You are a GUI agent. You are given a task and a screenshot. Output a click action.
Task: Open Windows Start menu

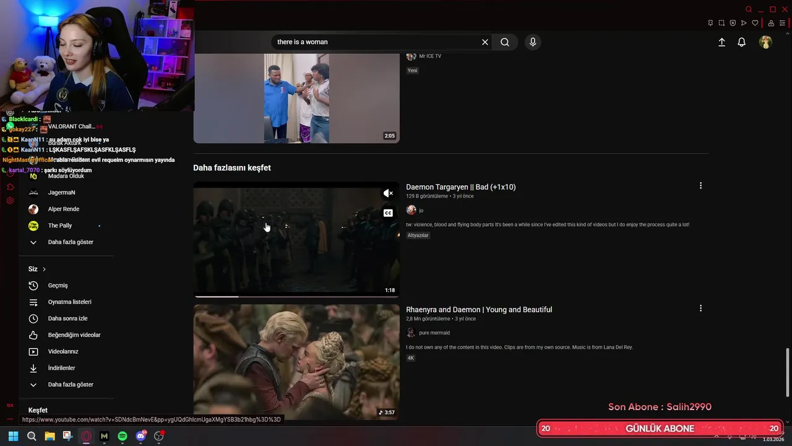[13, 436]
